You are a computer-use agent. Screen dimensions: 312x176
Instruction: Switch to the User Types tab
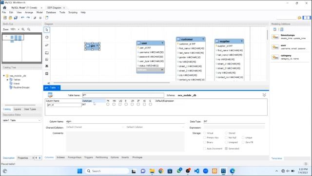coord(30,109)
